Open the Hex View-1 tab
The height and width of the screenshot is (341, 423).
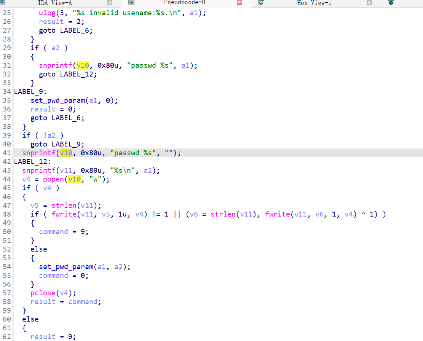314,3
